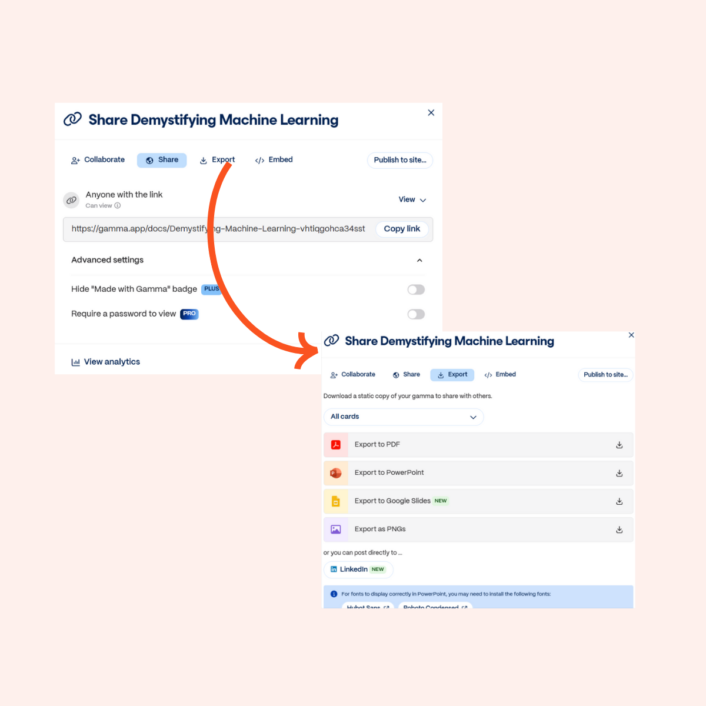The image size is (706, 706).
Task: Click the NEW badge beside Google Slides
Action: (441, 501)
